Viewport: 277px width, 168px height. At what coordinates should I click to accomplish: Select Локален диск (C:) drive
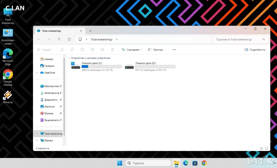[96, 66]
